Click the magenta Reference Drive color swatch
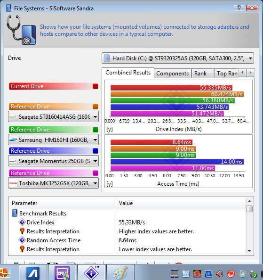Image resolution: width=263 pixels, height=280 pixels. 96,173
